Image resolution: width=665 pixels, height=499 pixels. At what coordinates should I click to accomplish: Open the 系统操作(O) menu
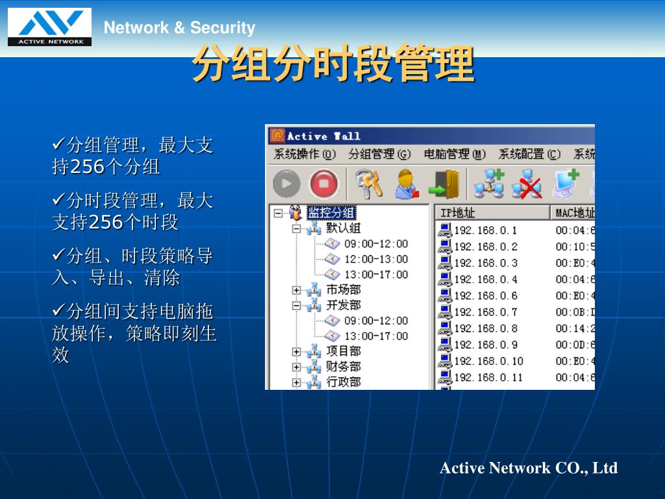[305, 154]
